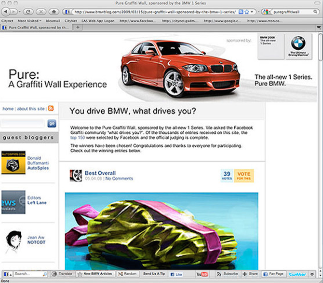Click the RSS feed icon in address bar

pos(241,12)
